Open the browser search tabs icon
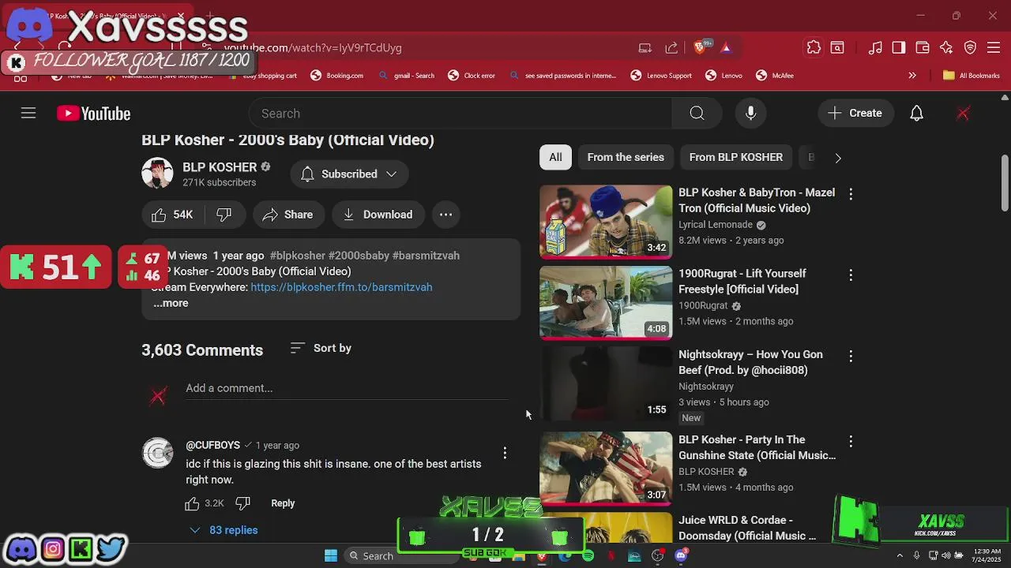1011x568 pixels. pos(837,47)
